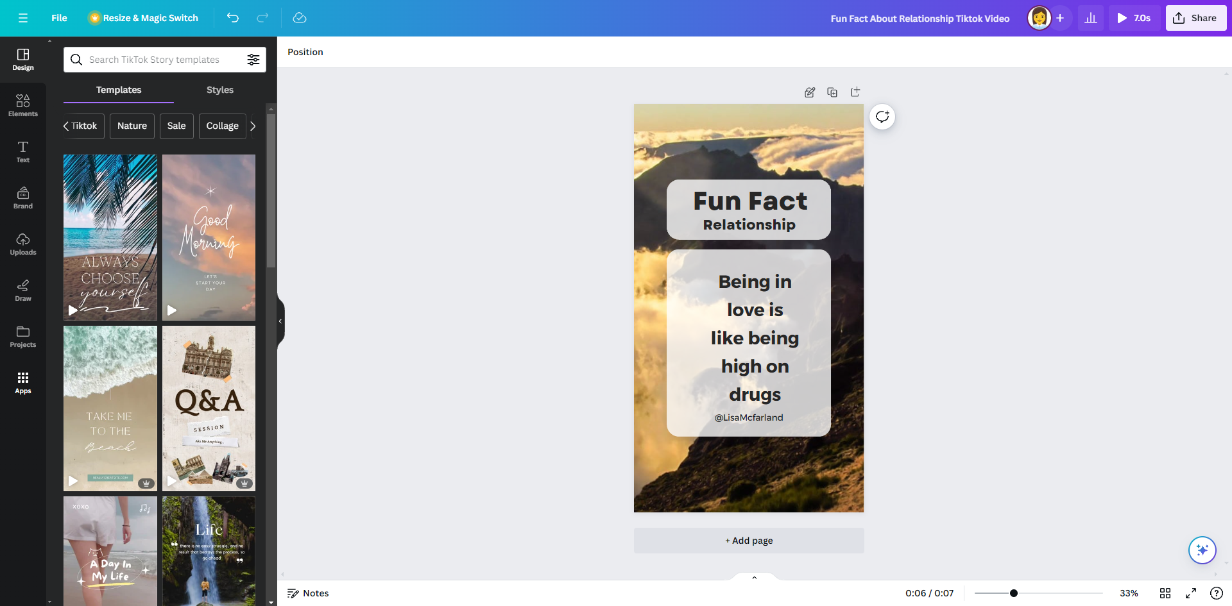Open the Text sidebar panel
Screen dimensions: 1232x606
click(x=23, y=152)
